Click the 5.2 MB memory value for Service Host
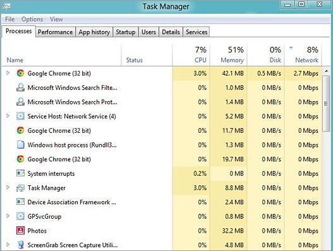Viewport: 333px width, 251px height. tap(234, 116)
